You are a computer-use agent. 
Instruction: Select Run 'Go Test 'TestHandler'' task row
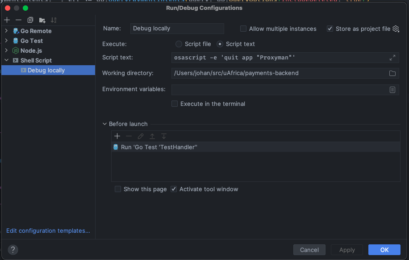(x=255, y=147)
